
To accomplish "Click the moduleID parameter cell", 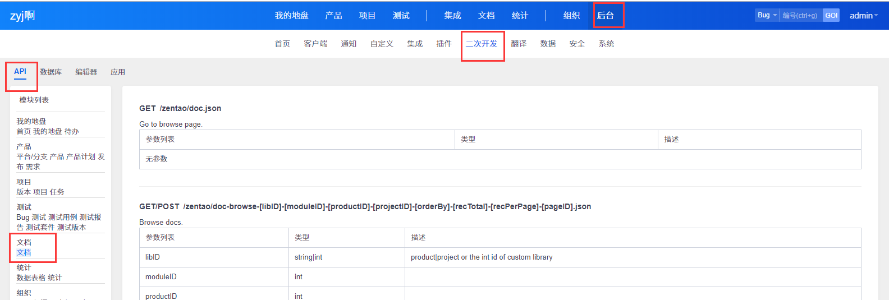I will click(214, 277).
